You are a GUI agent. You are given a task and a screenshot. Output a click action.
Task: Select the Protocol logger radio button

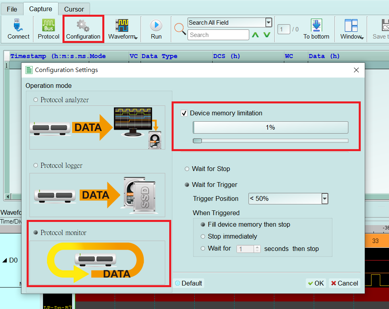click(36, 165)
